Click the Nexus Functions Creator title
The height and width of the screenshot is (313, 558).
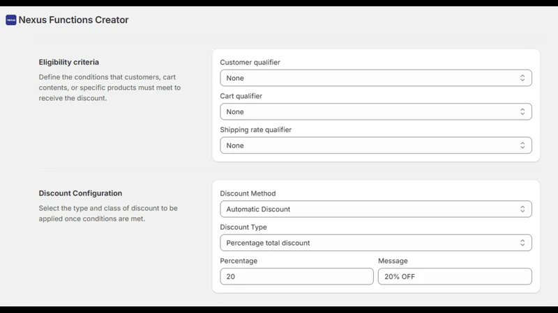click(x=74, y=20)
